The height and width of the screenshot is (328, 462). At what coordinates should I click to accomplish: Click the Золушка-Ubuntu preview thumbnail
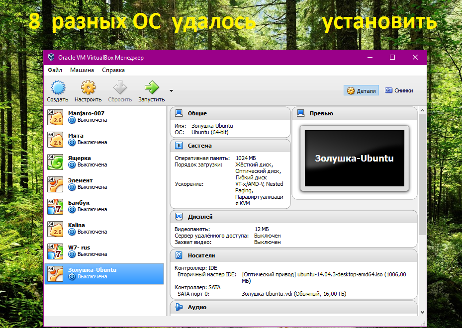pyautogui.click(x=355, y=159)
